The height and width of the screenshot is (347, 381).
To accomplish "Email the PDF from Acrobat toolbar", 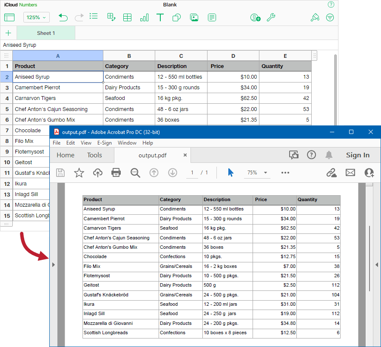I will [x=350, y=173].
